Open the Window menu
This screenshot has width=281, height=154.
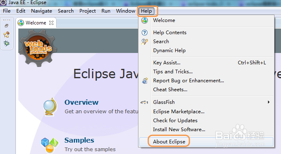(x=125, y=11)
